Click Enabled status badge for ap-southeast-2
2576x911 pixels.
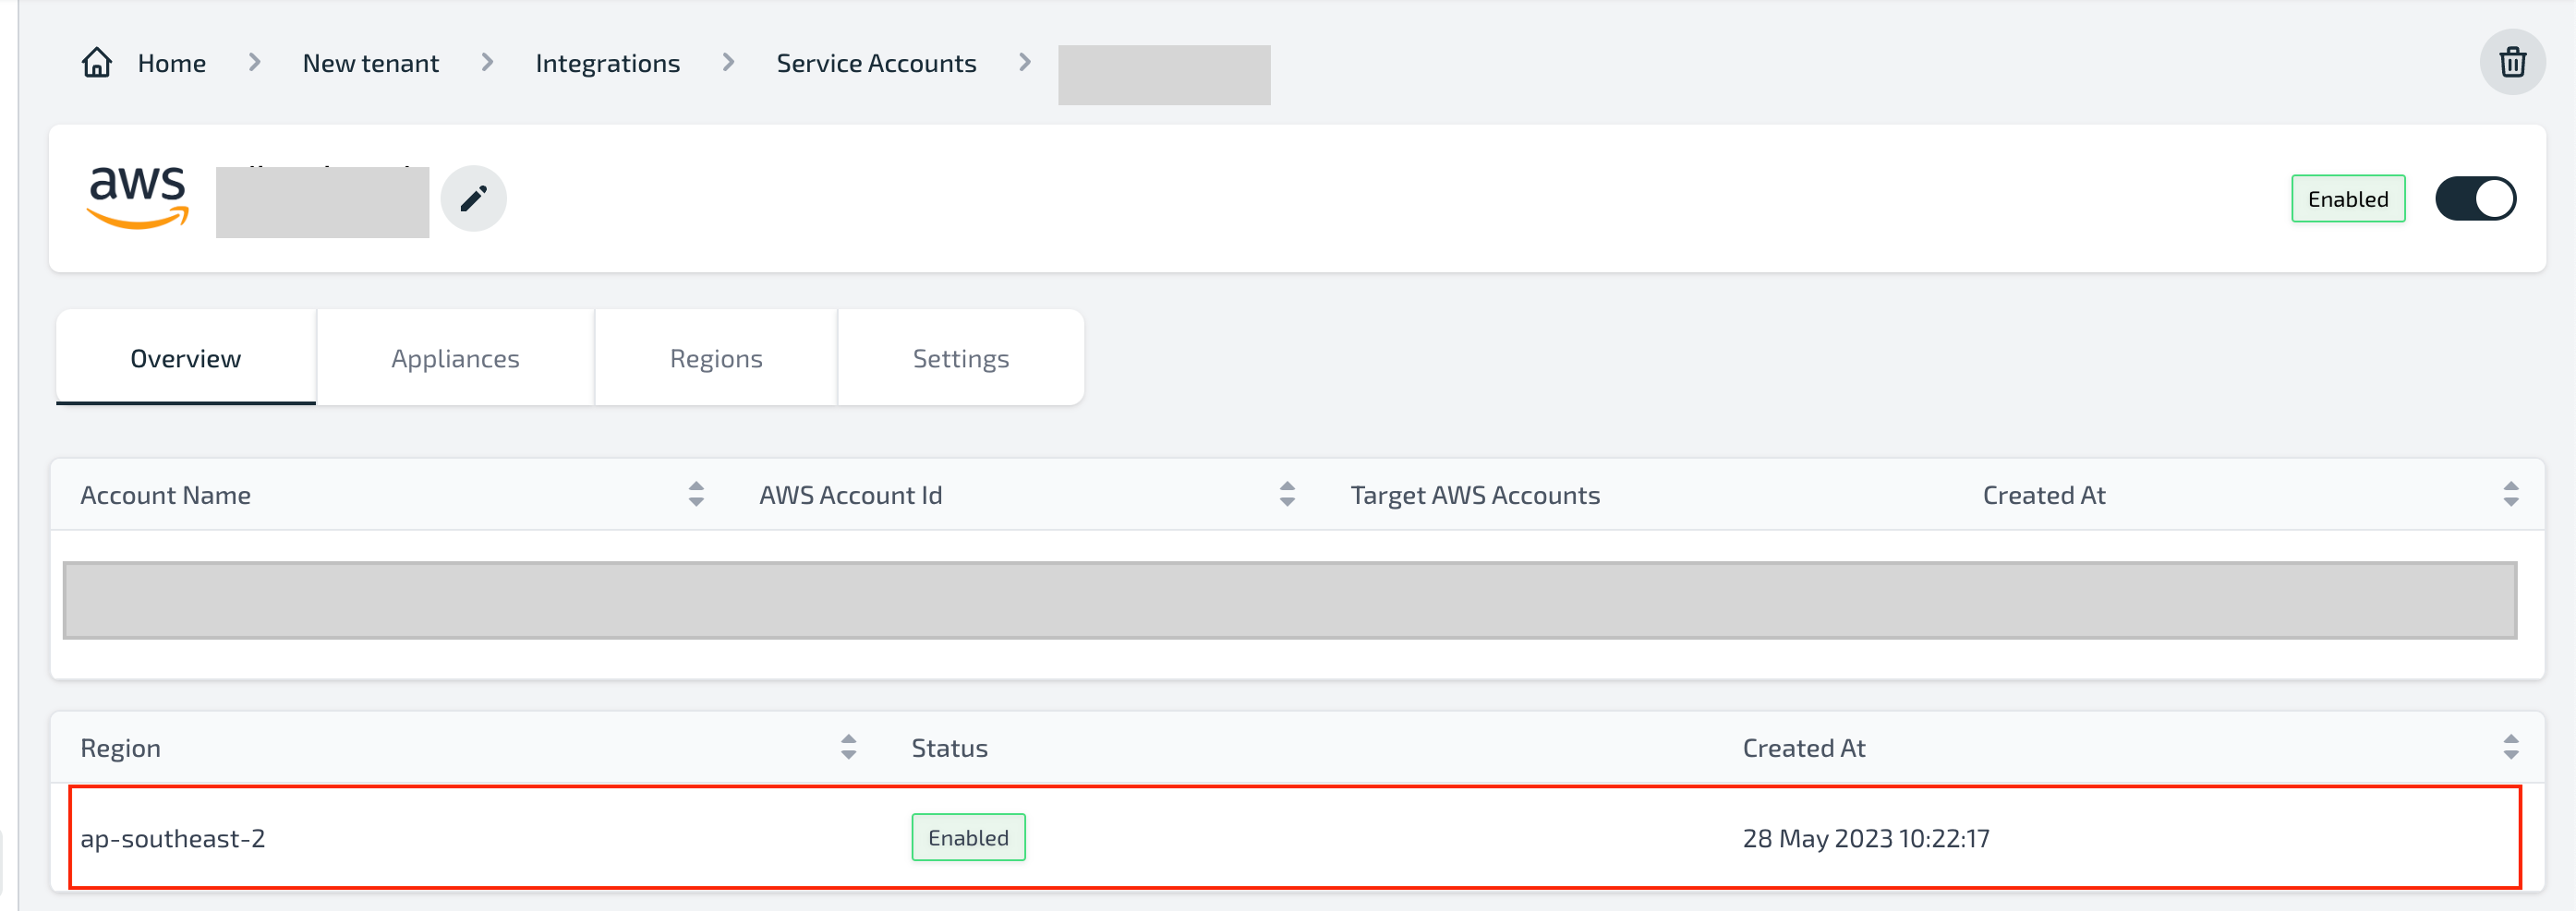coord(968,837)
